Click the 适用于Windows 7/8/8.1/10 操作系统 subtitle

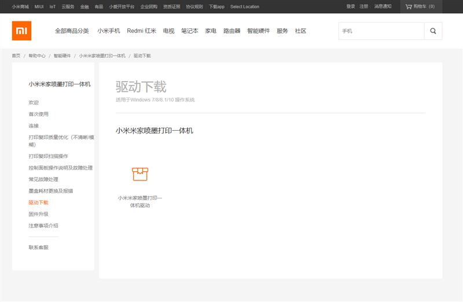click(155, 100)
